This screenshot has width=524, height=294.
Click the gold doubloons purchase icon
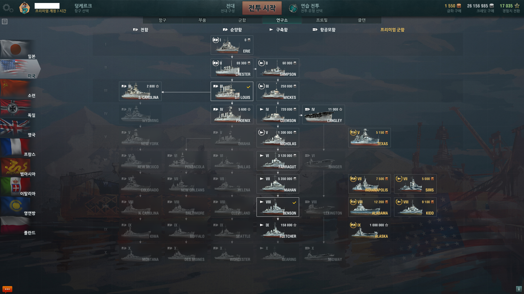click(459, 6)
